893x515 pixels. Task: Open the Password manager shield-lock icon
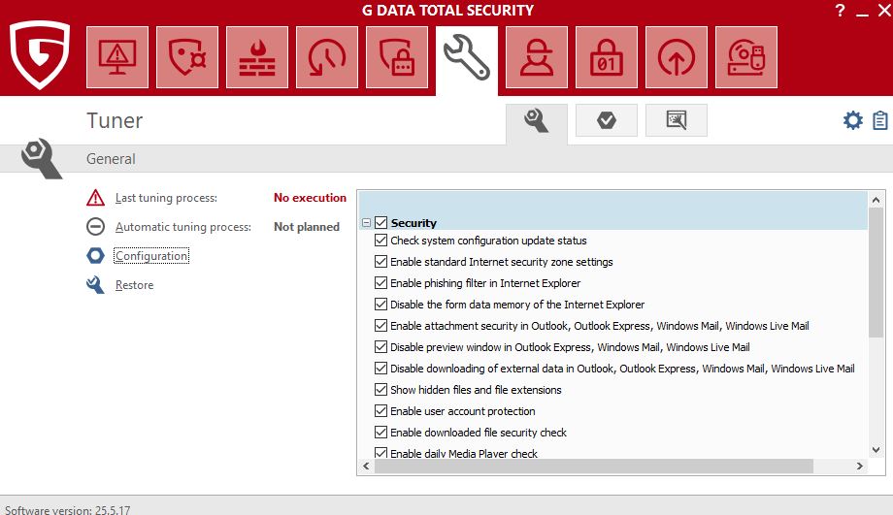click(397, 57)
